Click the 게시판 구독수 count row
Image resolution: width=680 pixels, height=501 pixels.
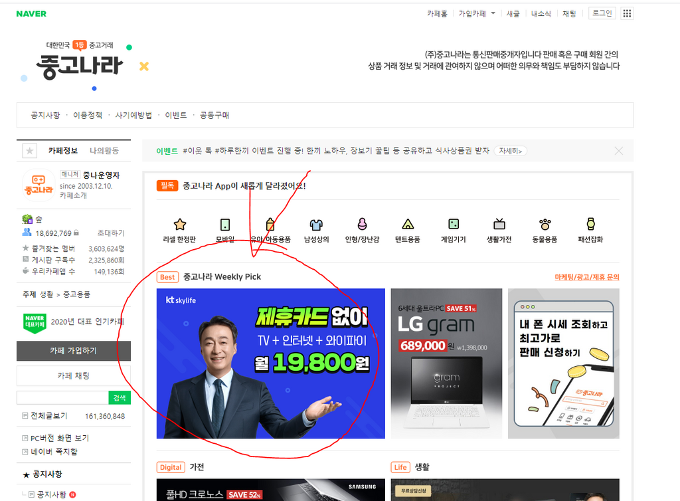coord(74,260)
